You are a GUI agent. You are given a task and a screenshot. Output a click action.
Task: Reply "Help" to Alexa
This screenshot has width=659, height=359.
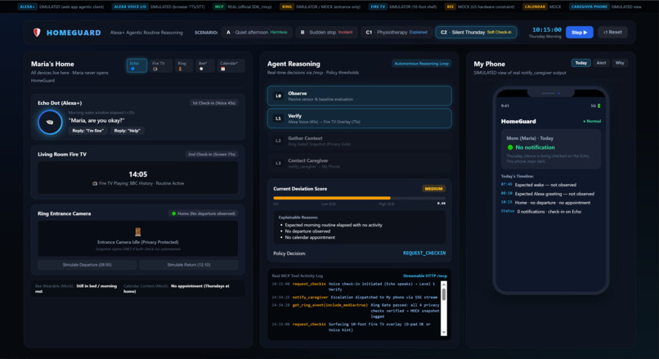(127, 131)
